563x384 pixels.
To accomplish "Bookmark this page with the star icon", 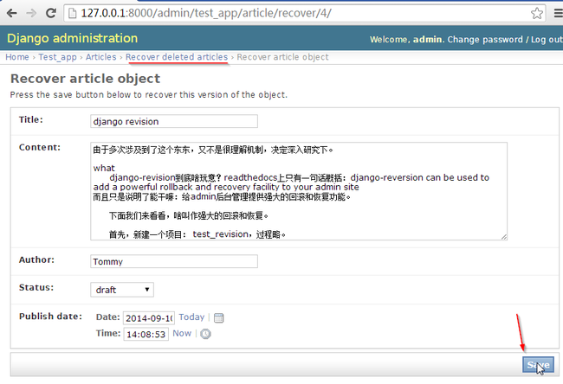I will [537, 13].
